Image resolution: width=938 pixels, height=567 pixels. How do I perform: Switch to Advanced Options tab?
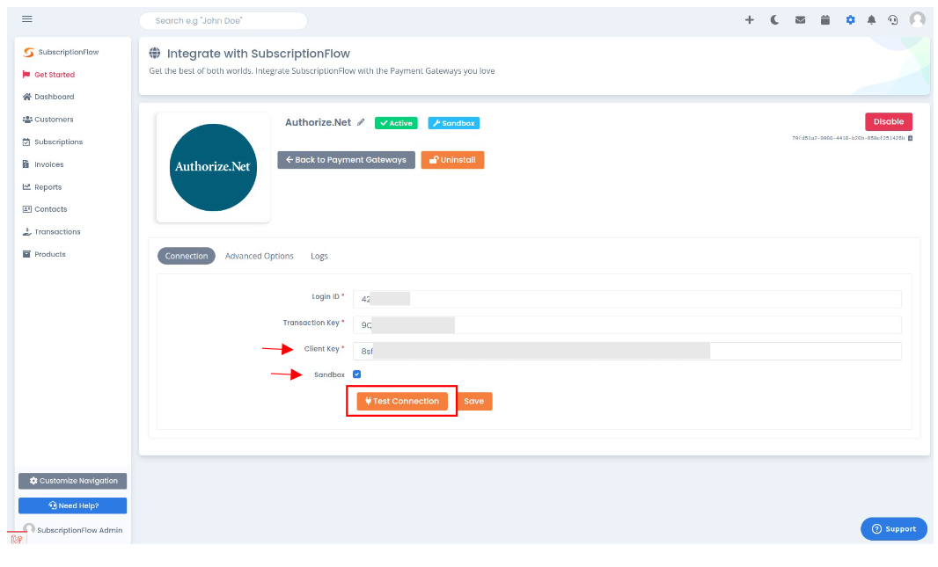[259, 256]
